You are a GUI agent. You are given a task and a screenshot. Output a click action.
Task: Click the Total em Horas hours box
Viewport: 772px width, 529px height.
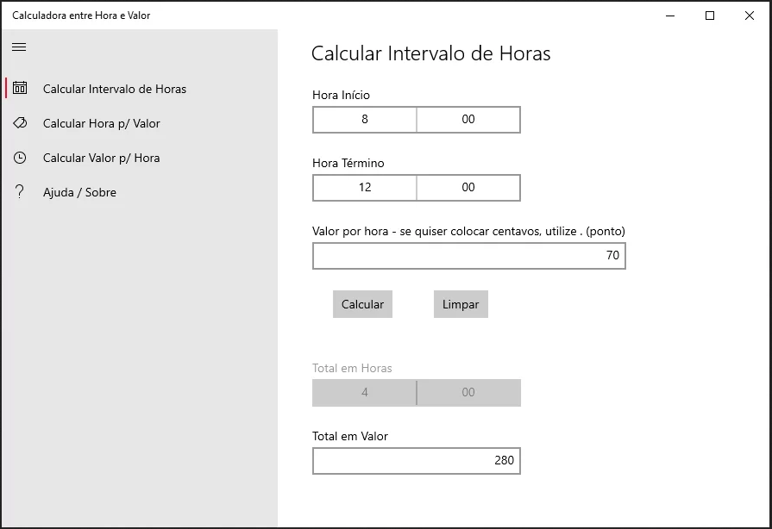click(364, 393)
